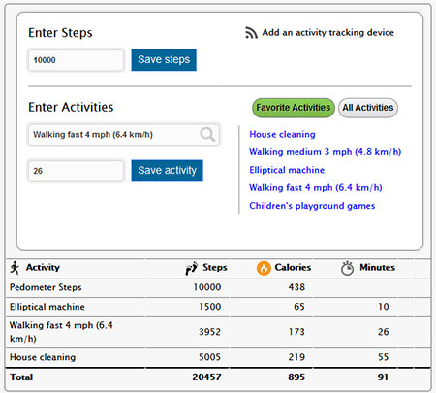This screenshot has width=436, height=393.
Task: Select House cleaning favorite activity
Action: (282, 134)
